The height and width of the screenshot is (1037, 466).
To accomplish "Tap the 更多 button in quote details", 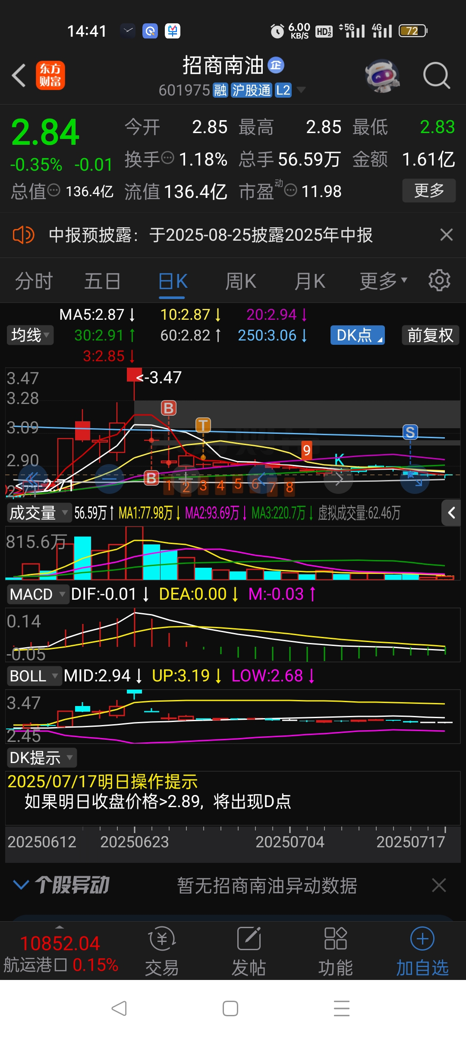I will [429, 191].
